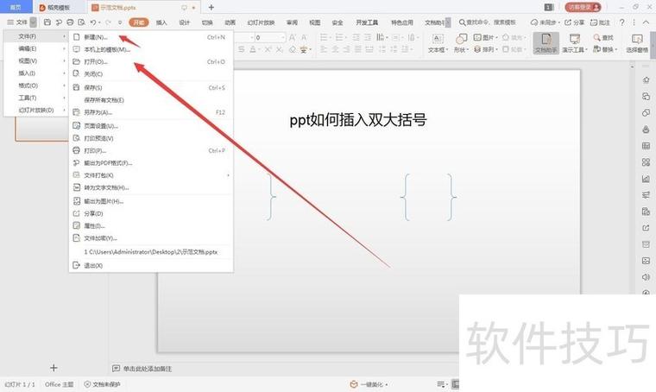The image size is (656, 392).
Task: Click the 替换 replace icon
Action: point(597,49)
